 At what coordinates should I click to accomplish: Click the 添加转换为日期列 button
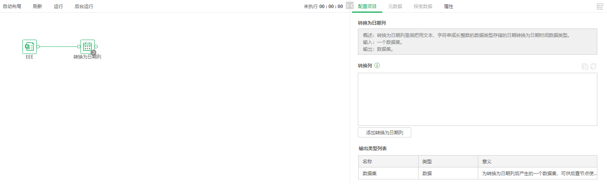[384, 132]
